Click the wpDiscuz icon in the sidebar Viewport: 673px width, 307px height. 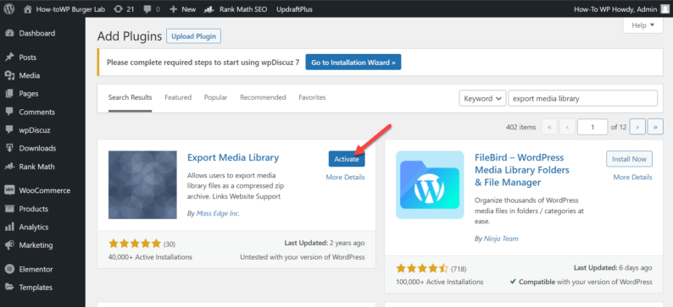click(9, 129)
